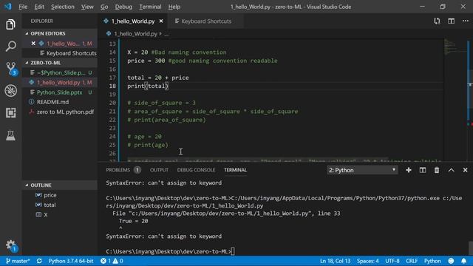473x266 pixels.
Task: Kill terminal with trash icon
Action: (x=437, y=170)
